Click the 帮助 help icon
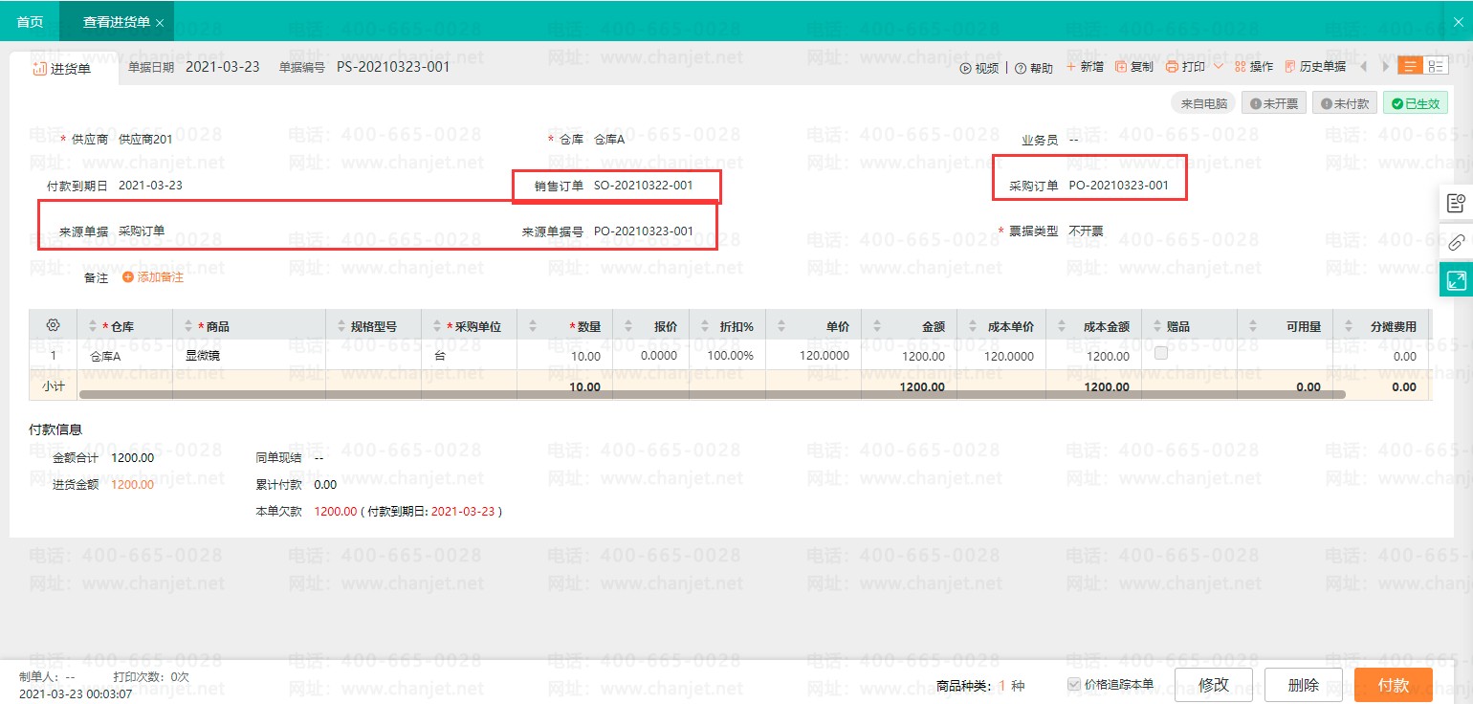 pyautogui.click(x=1021, y=68)
